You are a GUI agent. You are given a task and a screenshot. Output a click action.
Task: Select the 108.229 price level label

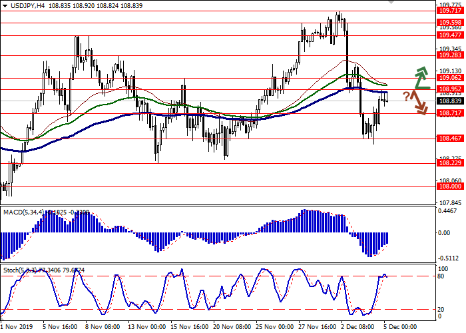point(449,163)
